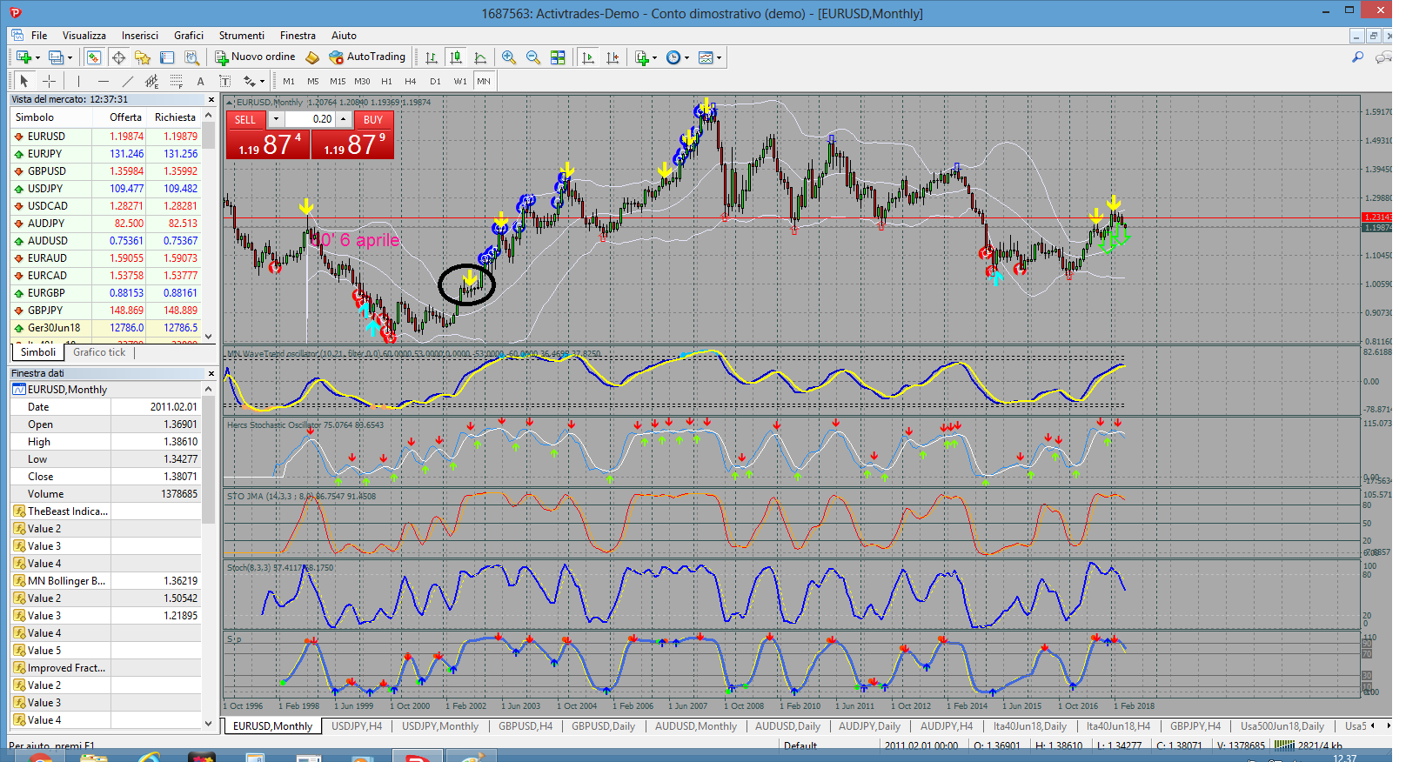Image resolution: width=1406 pixels, height=762 pixels.
Task: Open the Visualizza menu
Action: (84, 36)
